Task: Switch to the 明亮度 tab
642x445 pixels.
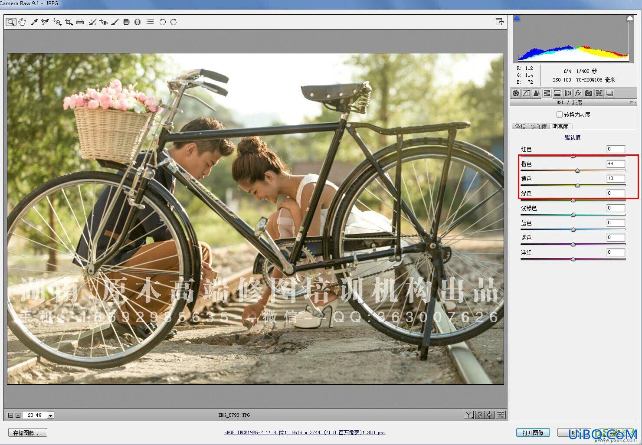Action: tap(560, 127)
